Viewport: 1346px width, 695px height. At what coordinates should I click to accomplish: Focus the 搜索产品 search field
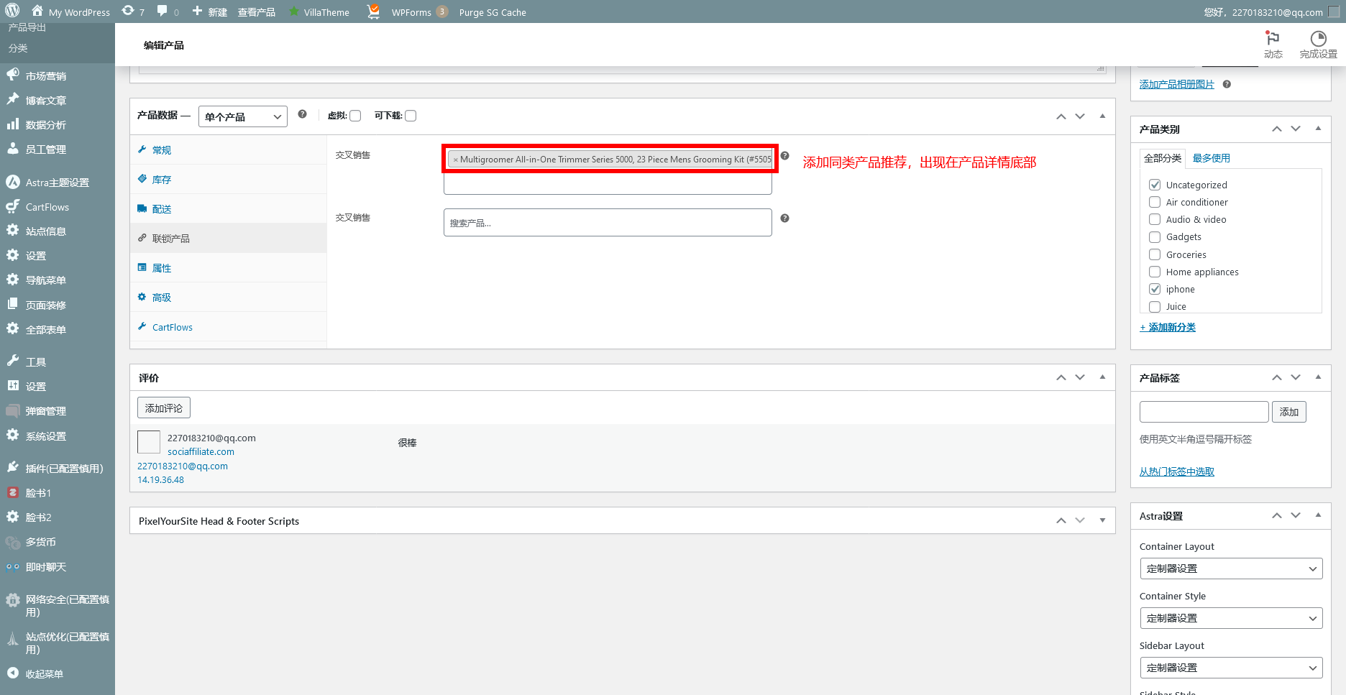(x=608, y=223)
